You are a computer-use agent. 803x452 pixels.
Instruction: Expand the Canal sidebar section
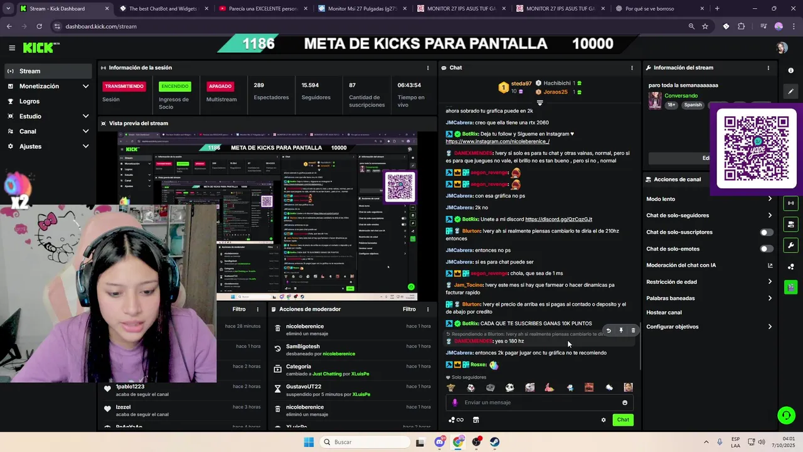[85, 131]
